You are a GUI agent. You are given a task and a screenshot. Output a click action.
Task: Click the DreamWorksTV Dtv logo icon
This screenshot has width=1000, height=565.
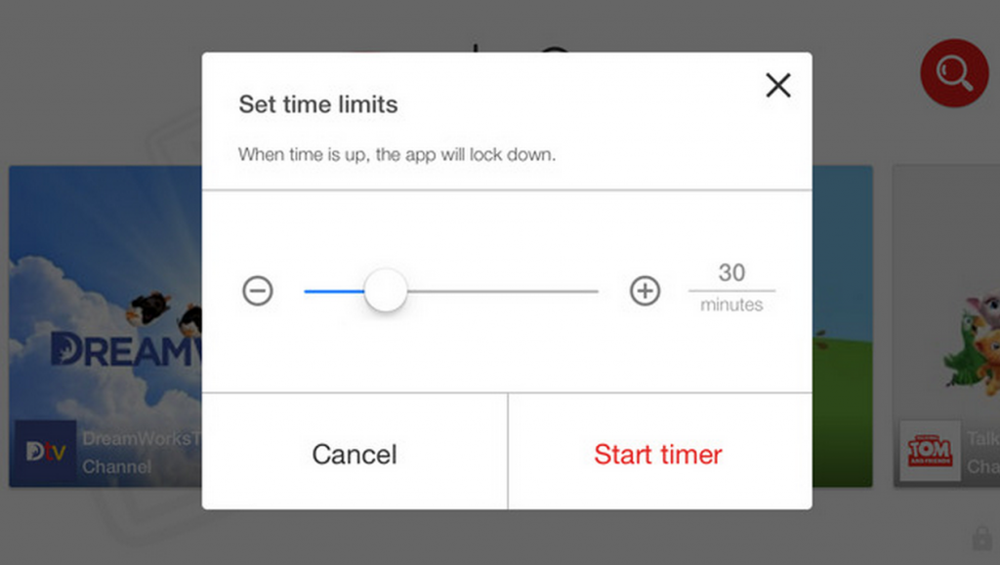(46, 451)
